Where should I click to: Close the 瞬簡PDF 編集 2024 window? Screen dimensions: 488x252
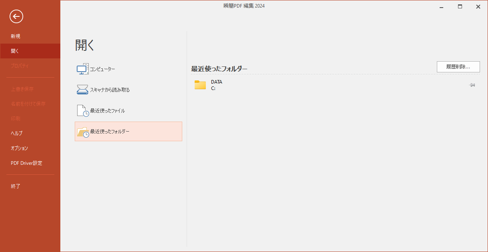click(x=478, y=6)
